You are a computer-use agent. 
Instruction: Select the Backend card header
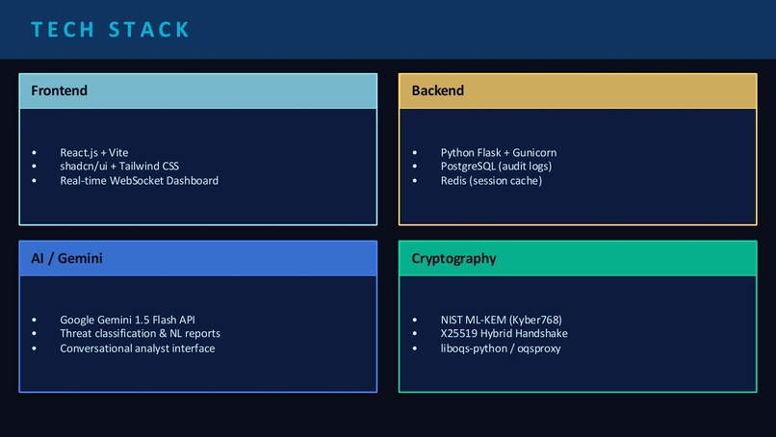click(578, 91)
